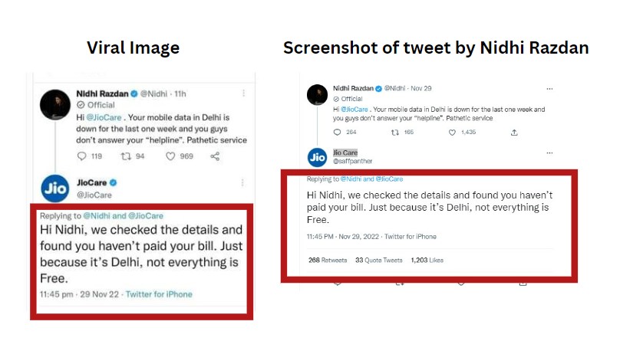
Task: View the 33 Quote Tweets
Action: tap(379, 261)
